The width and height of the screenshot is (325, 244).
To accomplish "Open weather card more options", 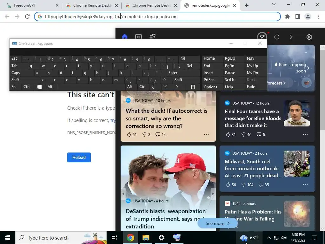I will tap(305, 53).
